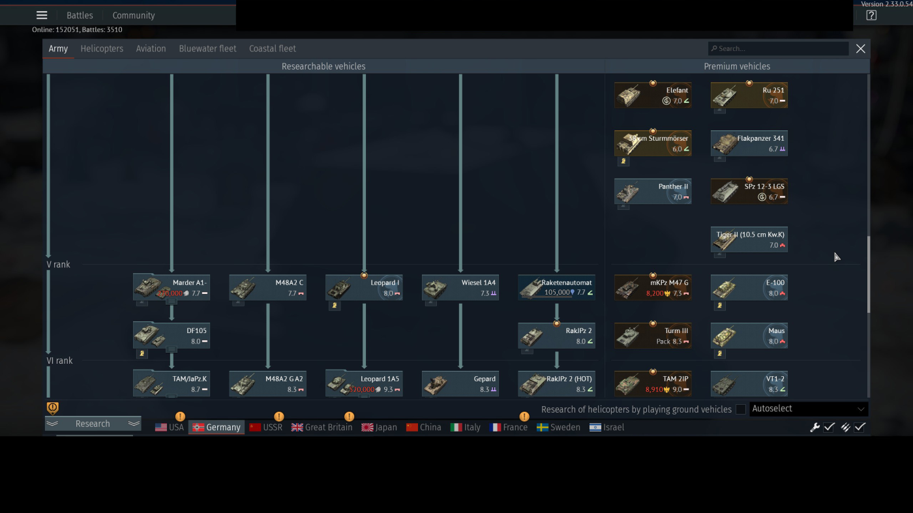This screenshot has height=513, width=913.
Task: Click the Research button
Action: coord(93,424)
